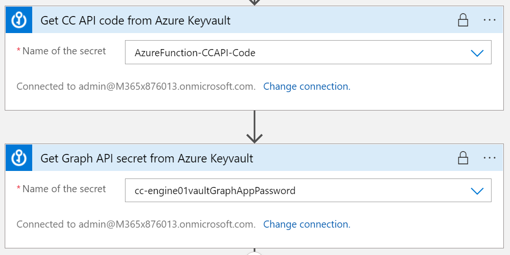Click the AzureFunction-CCAPI-Code text in the secret field
510x255 pixels.
(x=195, y=53)
